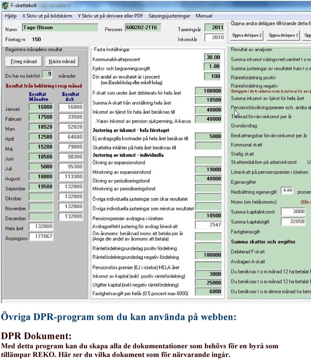Click the Föreg månad button
Viewport: 311px width, 359px height.
click(24, 62)
